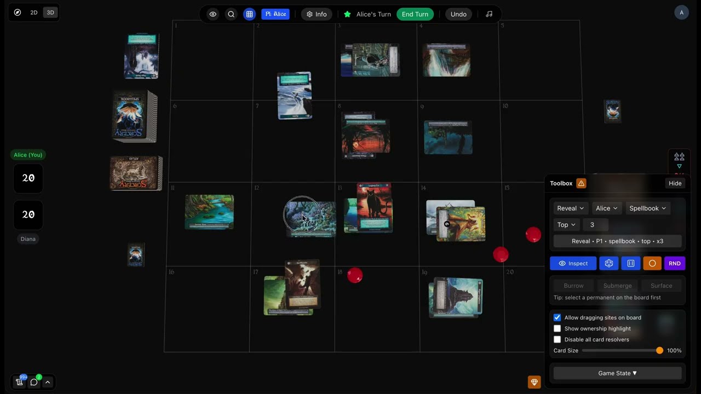Click the compass icon in the view switcher

point(18,12)
